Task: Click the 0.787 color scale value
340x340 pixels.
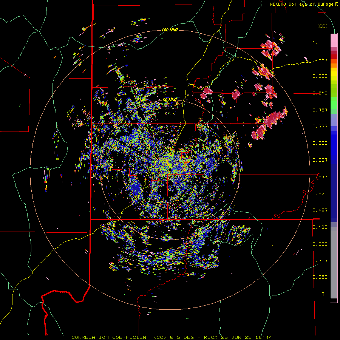Action: point(320,110)
